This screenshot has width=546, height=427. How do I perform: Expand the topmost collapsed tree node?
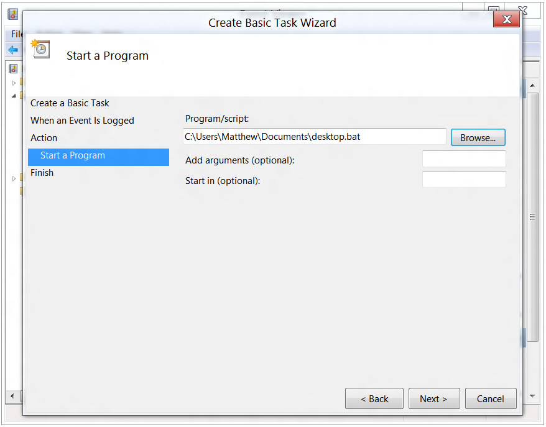pos(14,82)
